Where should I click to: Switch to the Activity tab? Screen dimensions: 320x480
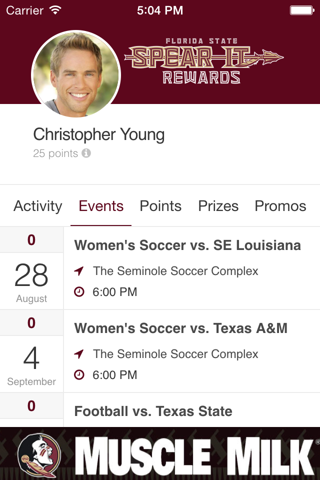click(x=37, y=206)
